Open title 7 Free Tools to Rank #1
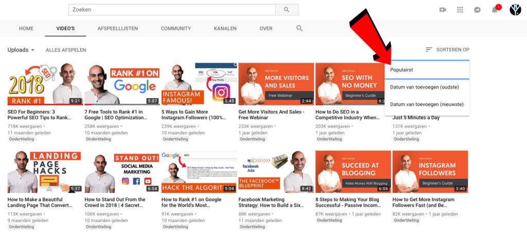 pyautogui.click(x=116, y=115)
